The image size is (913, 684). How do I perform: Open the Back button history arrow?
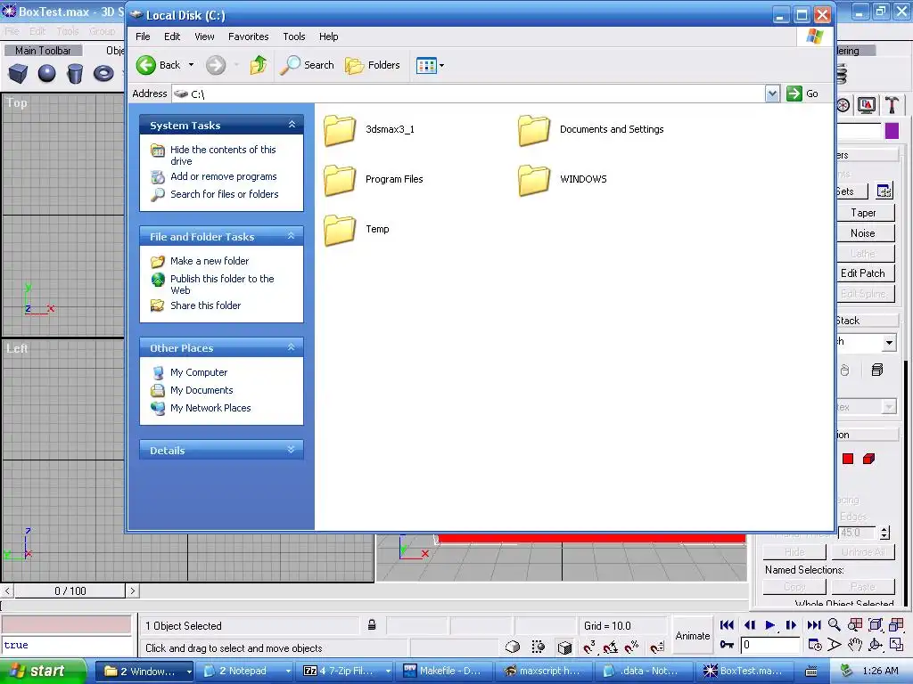(x=191, y=65)
